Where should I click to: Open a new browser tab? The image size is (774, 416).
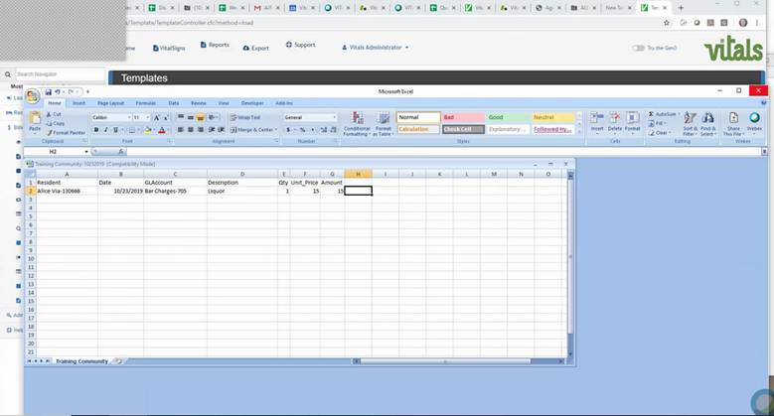tap(681, 8)
